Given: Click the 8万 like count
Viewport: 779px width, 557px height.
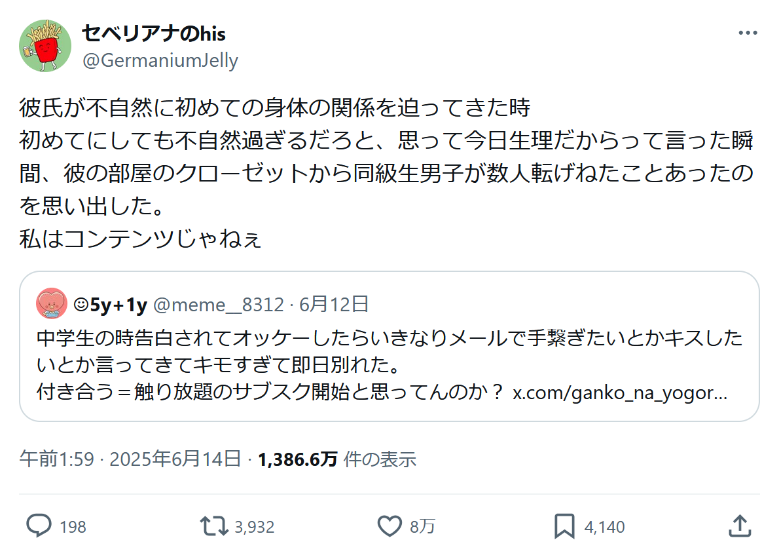Looking at the screenshot, I should (423, 527).
